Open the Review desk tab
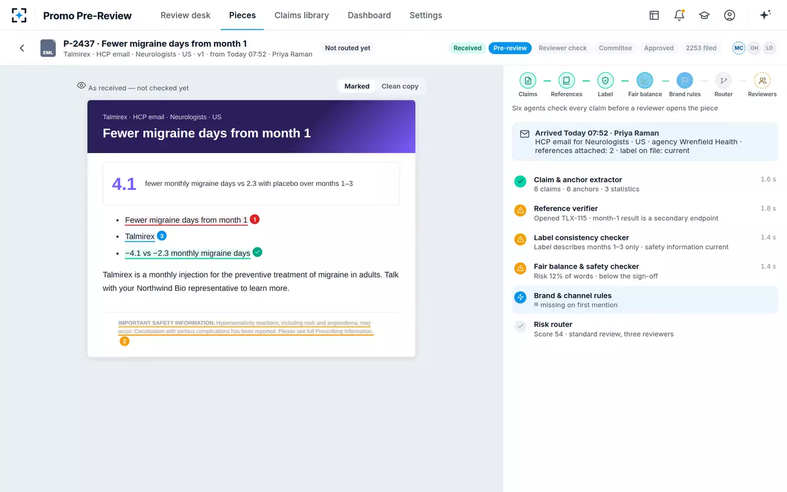787x492 pixels. [185, 15]
